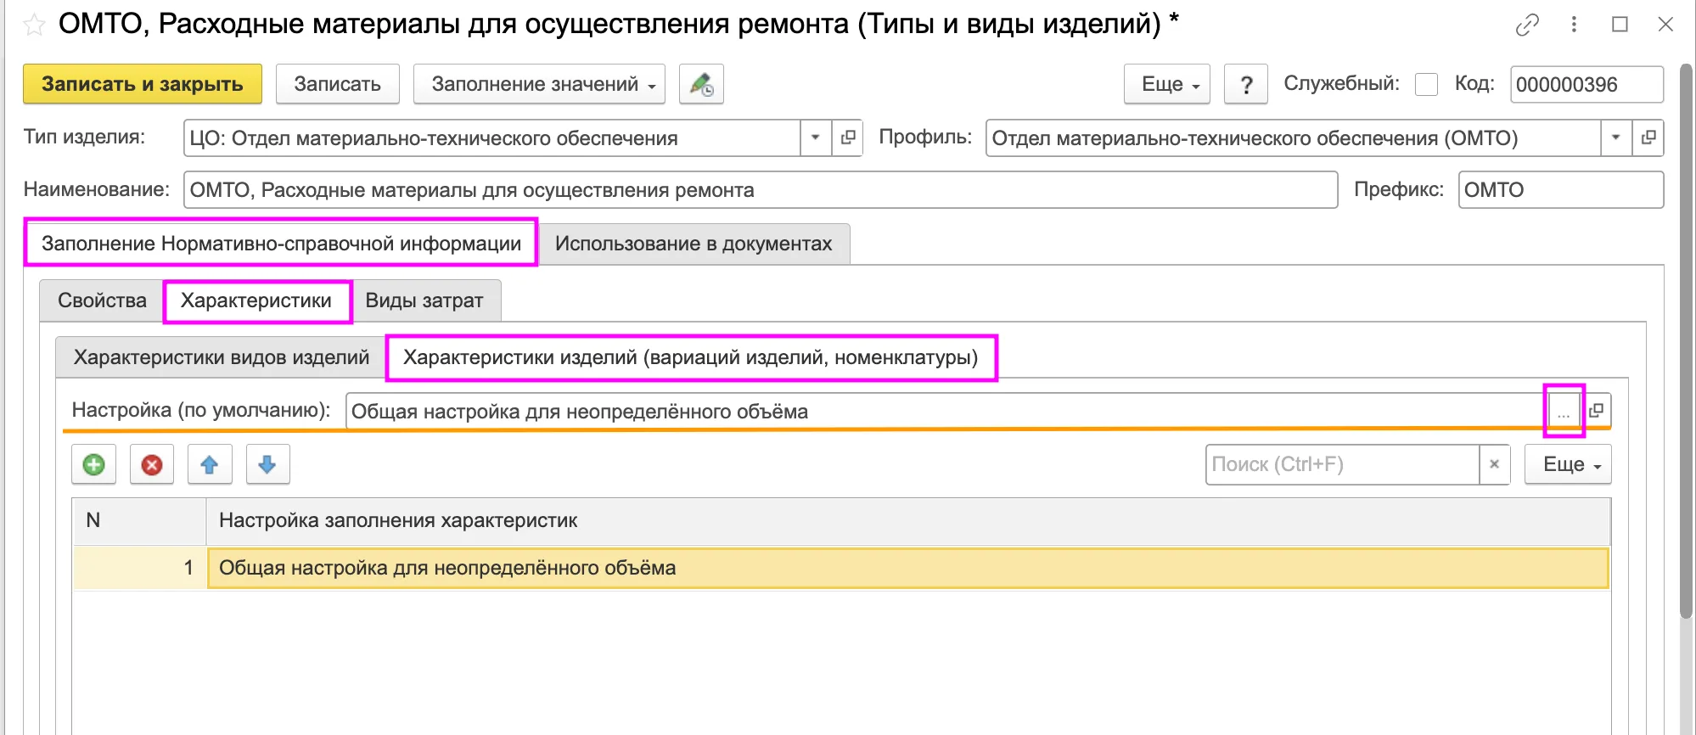Open Профиль value in new window
Image resolution: width=1696 pixels, height=735 pixels.
[x=1648, y=137]
